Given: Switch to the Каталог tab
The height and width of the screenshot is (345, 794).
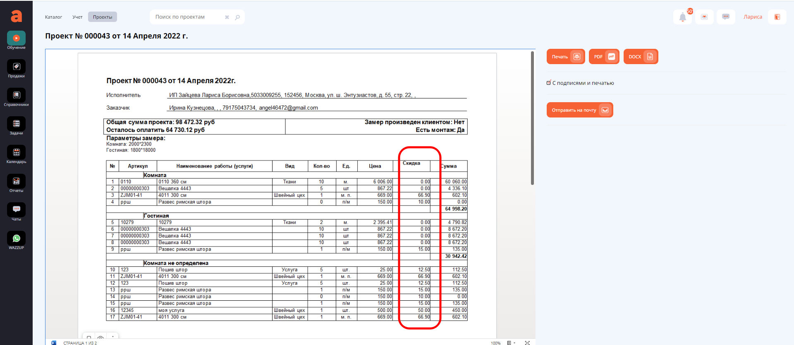Looking at the screenshot, I should coord(53,17).
